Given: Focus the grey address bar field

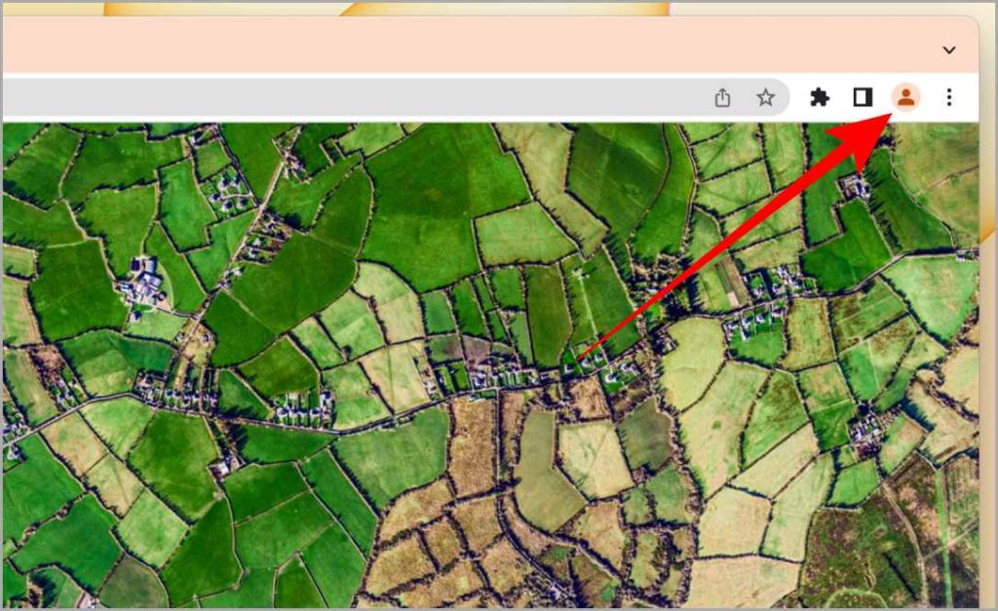Looking at the screenshot, I should tap(395, 97).
